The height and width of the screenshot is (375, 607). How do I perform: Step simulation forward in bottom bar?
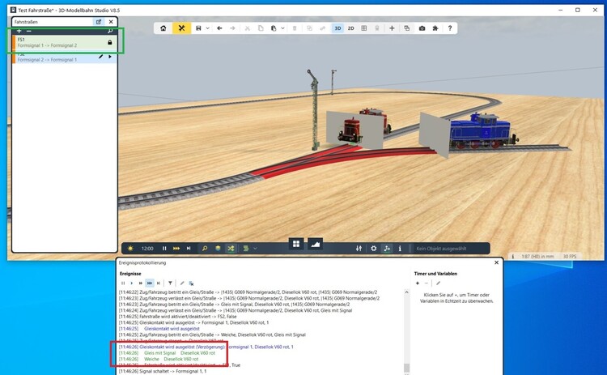[x=189, y=249]
